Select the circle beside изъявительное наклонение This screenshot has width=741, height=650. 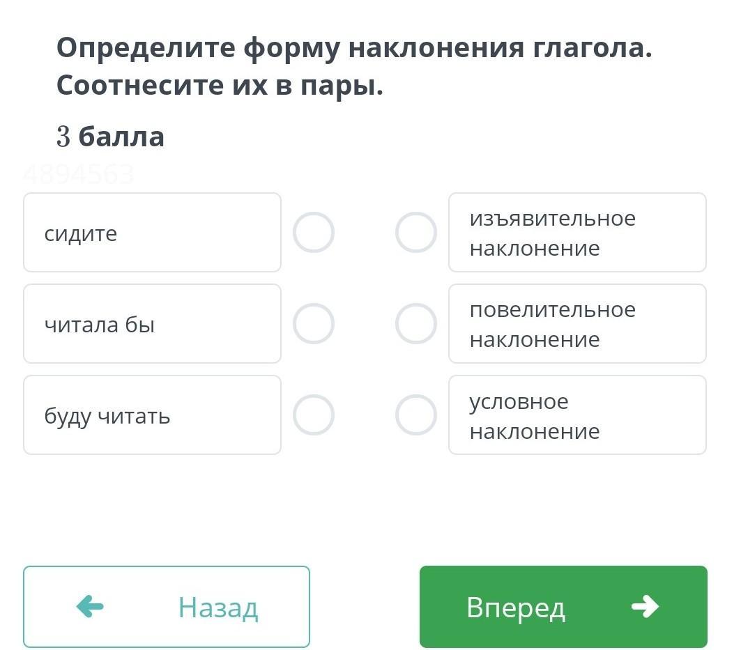pyautogui.click(x=416, y=233)
